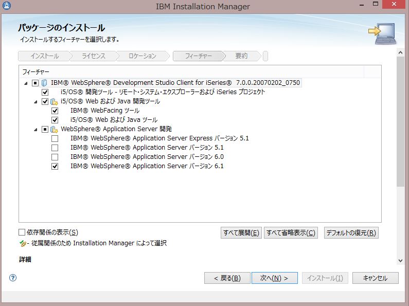Click the IBM Installation Manager title bar icon
Screen dimensions: 409x306
(x=7, y=5)
